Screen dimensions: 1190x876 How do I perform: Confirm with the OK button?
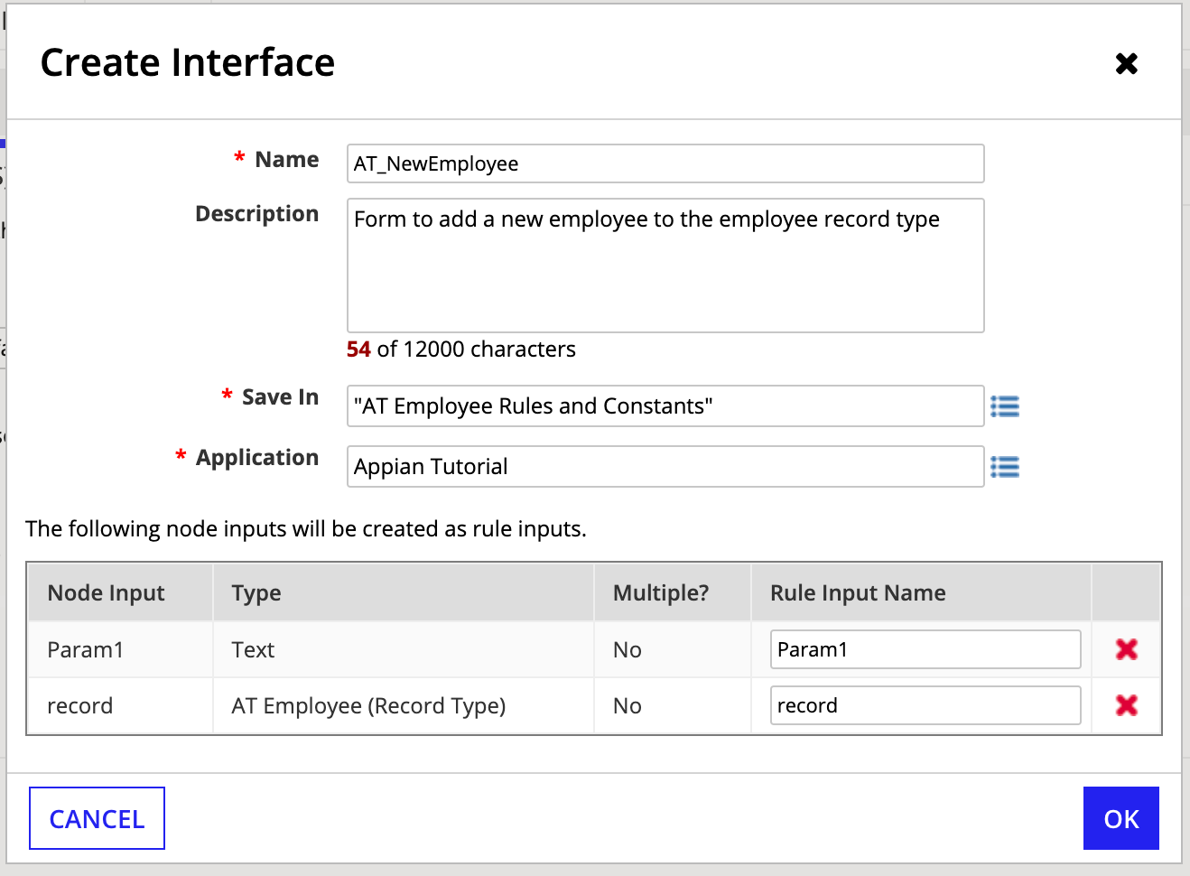pyautogui.click(x=1121, y=818)
